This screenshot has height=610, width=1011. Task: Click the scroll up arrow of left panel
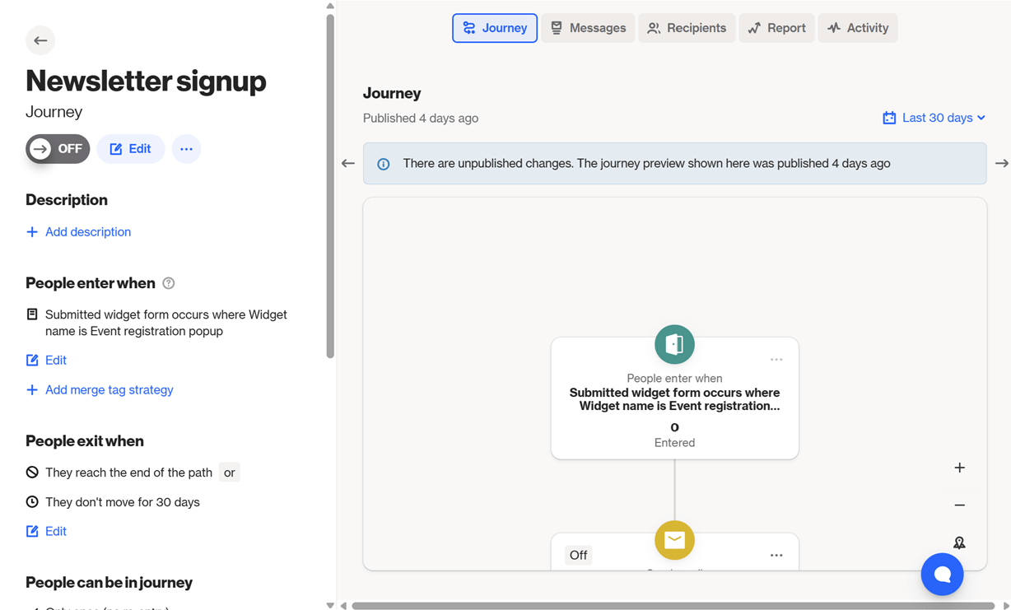(330, 6)
